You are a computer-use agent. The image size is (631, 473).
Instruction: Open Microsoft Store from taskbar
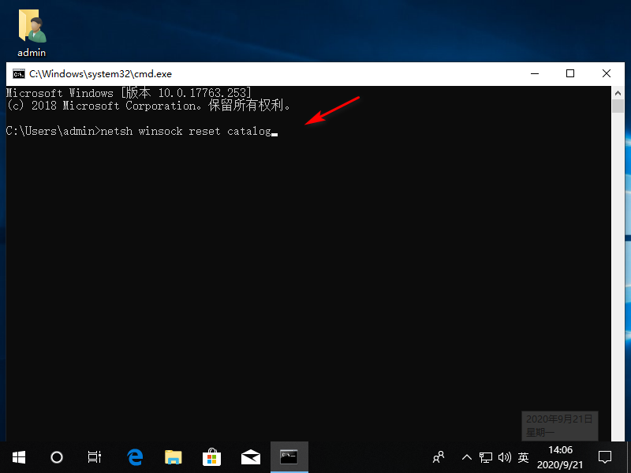click(211, 456)
